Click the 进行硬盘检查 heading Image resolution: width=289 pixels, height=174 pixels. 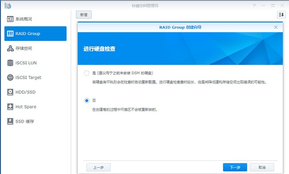(x=99, y=49)
